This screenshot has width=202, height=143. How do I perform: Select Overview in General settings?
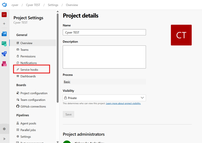pos(33,43)
